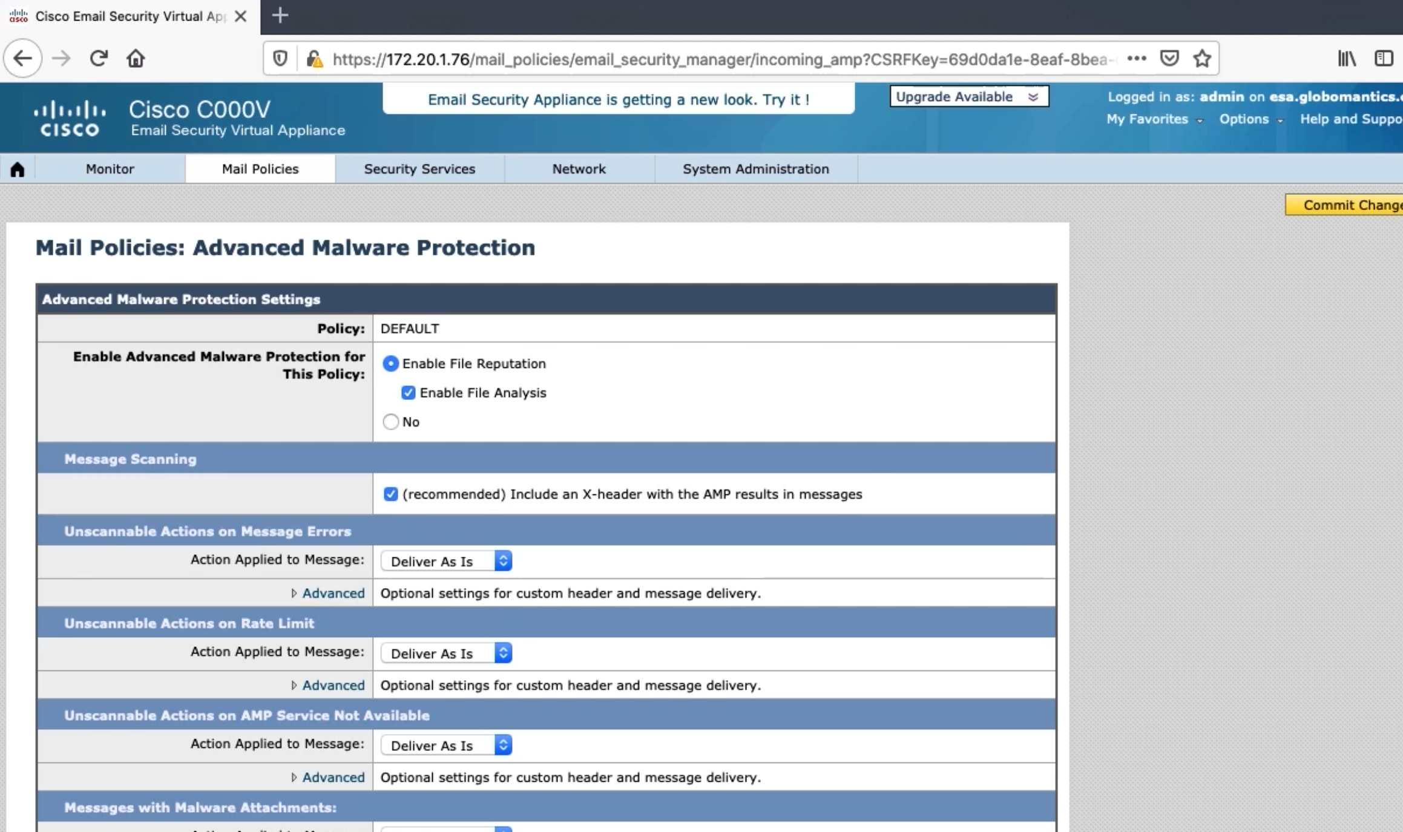The height and width of the screenshot is (832, 1403).
Task: Try the new look banner link
Action: pyautogui.click(x=619, y=100)
